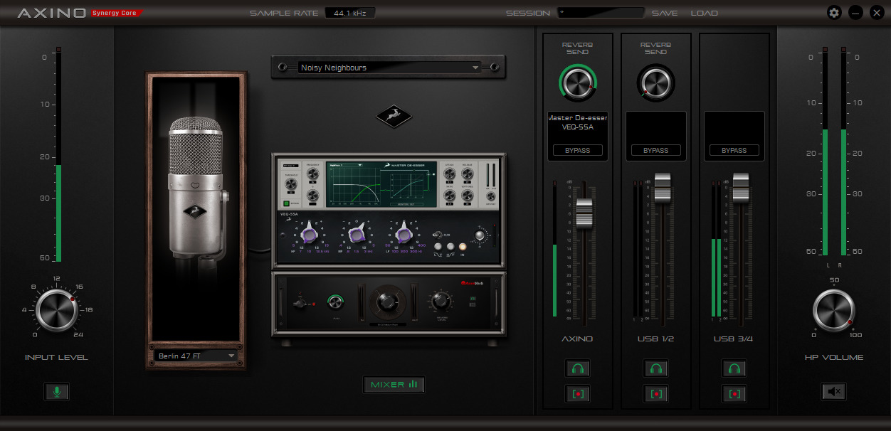Toggle the microphone mute icon under Input Level
Image resolution: width=891 pixels, height=431 pixels.
[x=56, y=391]
